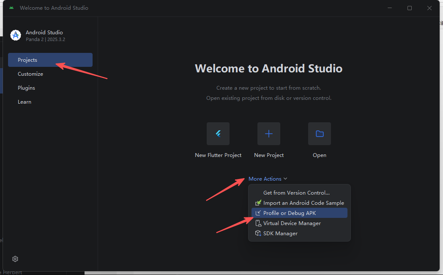Select Import an Android Code Sample
The height and width of the screenshot is (275, 443).
(299, 203)
